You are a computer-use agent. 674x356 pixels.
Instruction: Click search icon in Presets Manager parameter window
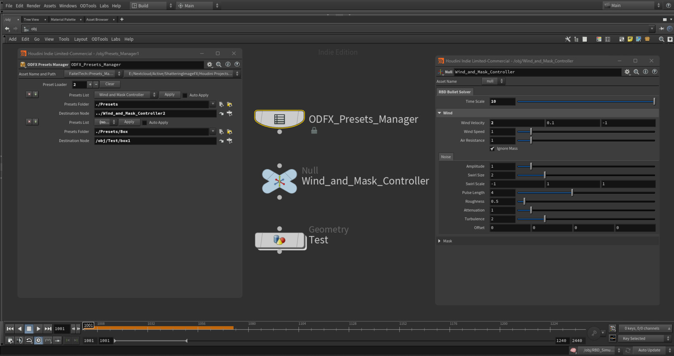click(219, 64)
